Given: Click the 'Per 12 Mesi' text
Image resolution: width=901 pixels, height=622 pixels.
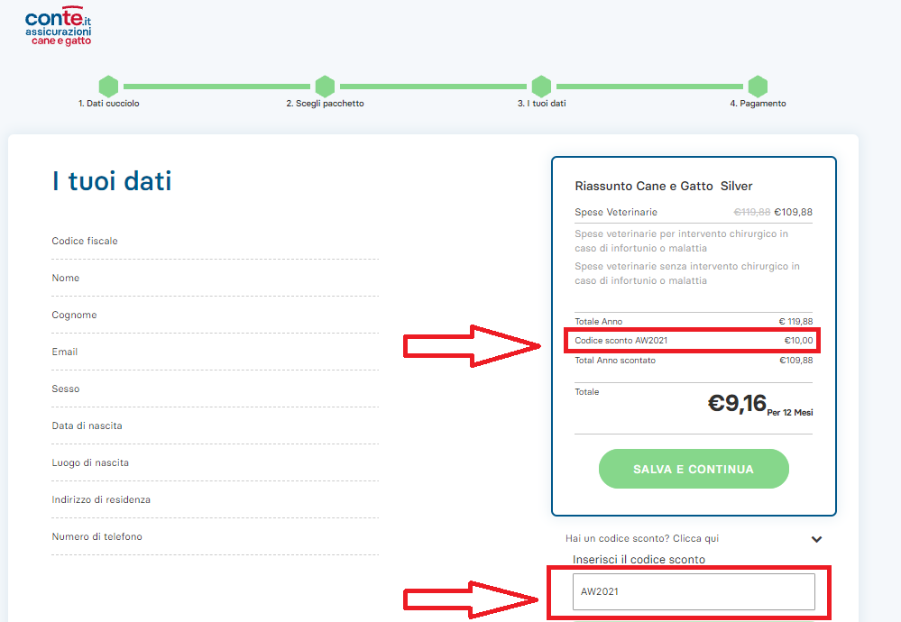Looking at the screenshot, I should (x=790, y=412).
